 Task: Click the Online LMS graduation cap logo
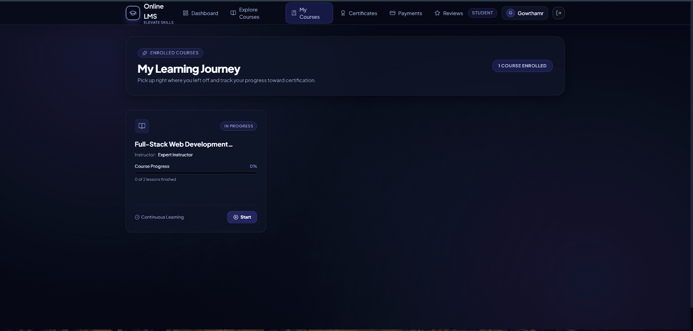pyautogui.click(x=133, y=13)
